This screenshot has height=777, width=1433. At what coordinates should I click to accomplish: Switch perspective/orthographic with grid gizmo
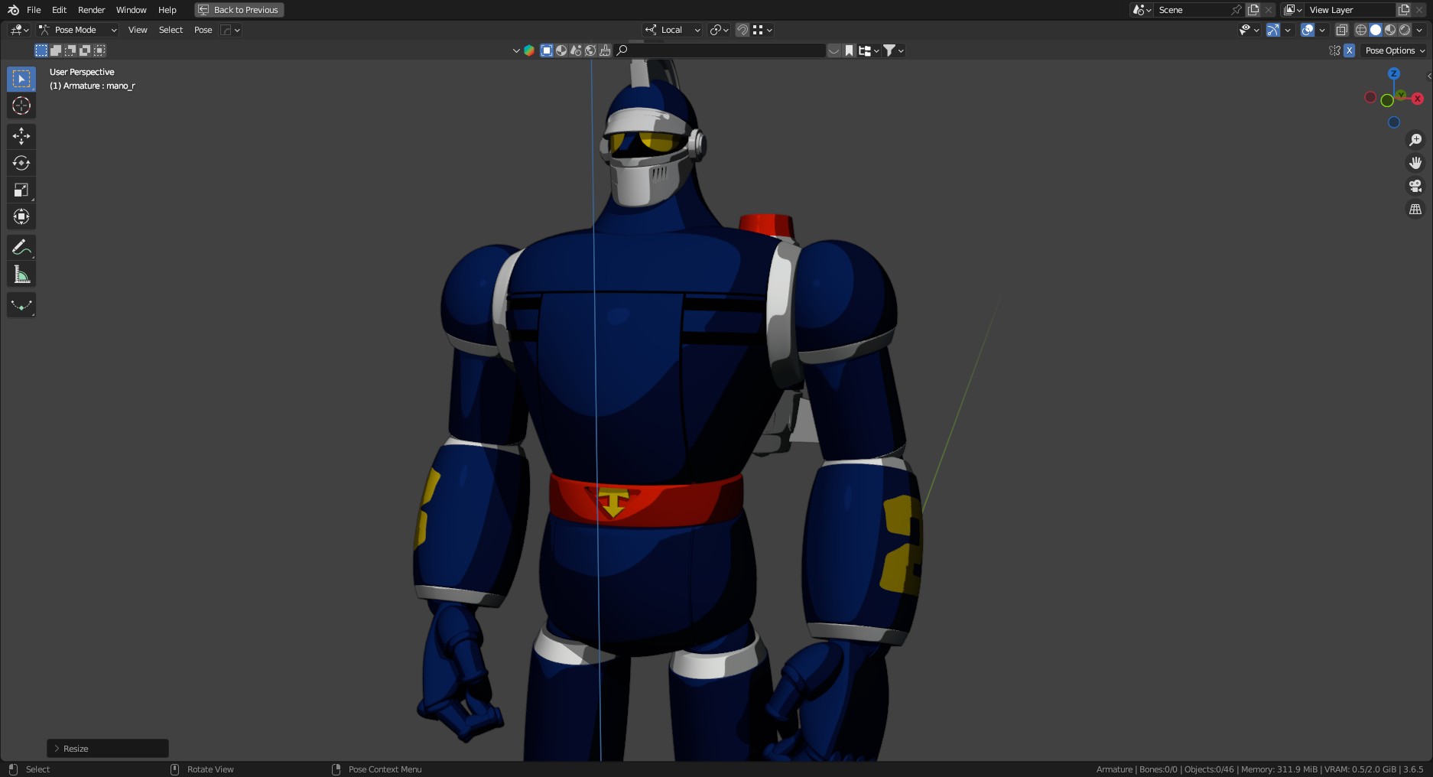pos(1415,209)
